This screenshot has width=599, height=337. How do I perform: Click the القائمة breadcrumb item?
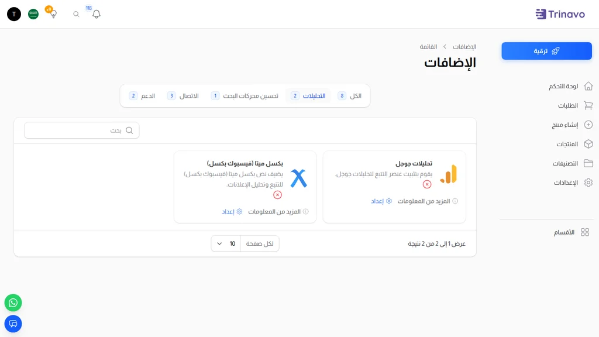pyautogui.click(x=428, y=47)
